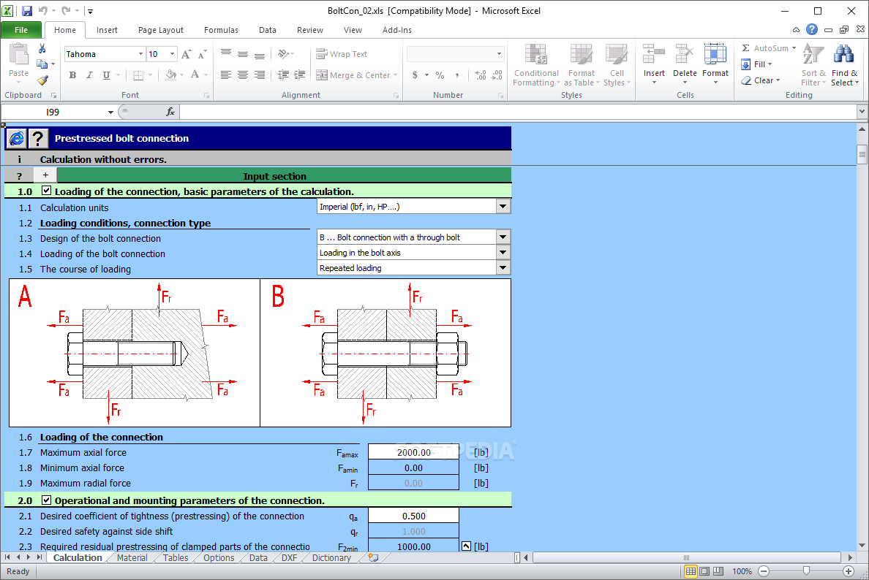
Task: Expand the AutoSum dropdown arrow
Action: [794, 48]
